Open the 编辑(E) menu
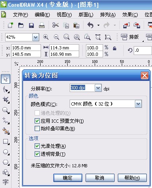Screen dimensions: 152x188 [42, 15]
